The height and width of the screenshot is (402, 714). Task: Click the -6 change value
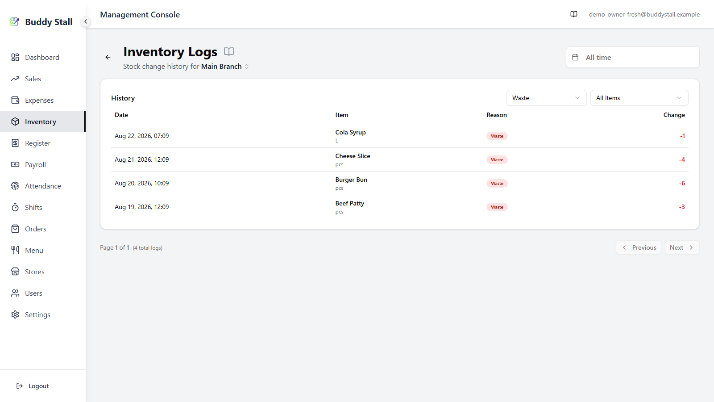pyautogui.click(x=682, y=183)
